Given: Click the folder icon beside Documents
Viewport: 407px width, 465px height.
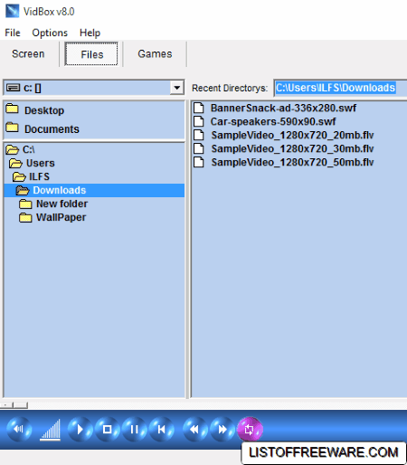Looking at the screenshot, I should pyautogui.click(x=13, y=128).
